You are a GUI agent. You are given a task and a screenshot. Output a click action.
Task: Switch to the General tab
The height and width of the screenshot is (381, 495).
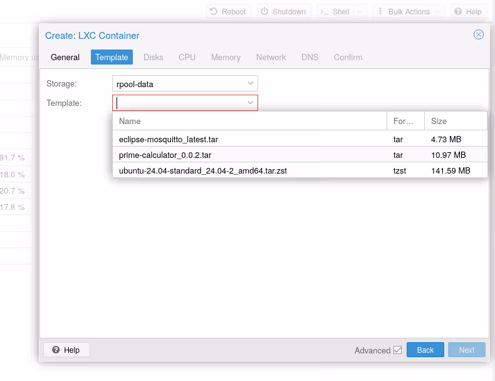point(65,57)
